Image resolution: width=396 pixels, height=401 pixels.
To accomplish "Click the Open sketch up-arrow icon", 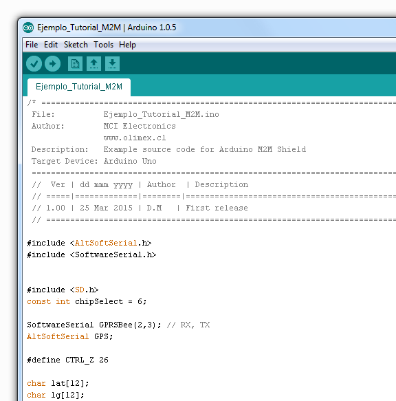I will (93, 64).
